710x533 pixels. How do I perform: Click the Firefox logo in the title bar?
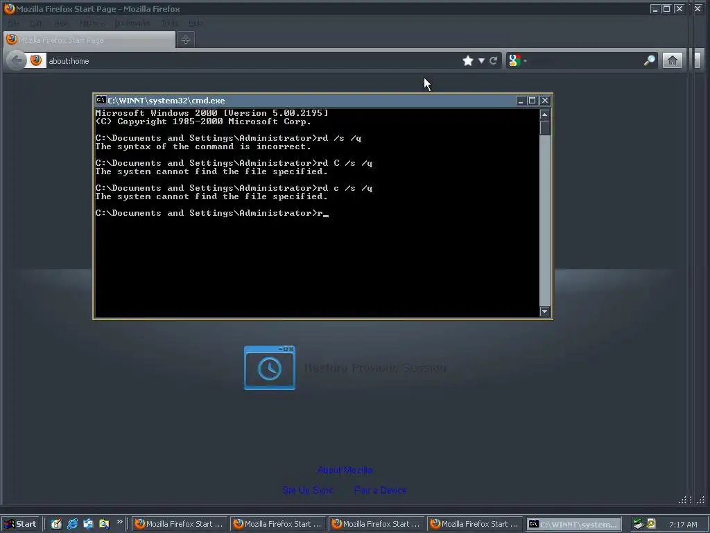click(8, 8)
